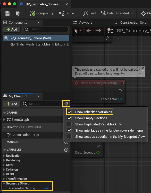Click the red delegate pin on ActorBeginOverlap
The height and width of the screenshot is (193, 151).
pyautogui.click(x=122, y=83)
